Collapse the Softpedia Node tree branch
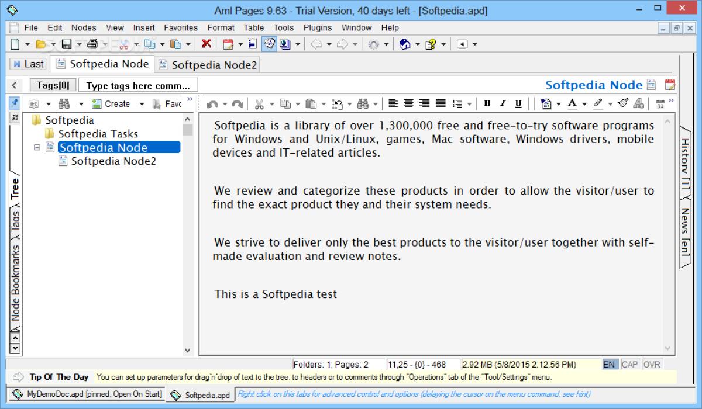702x409 pixels. pyautogui.click(x=36, y=147)
